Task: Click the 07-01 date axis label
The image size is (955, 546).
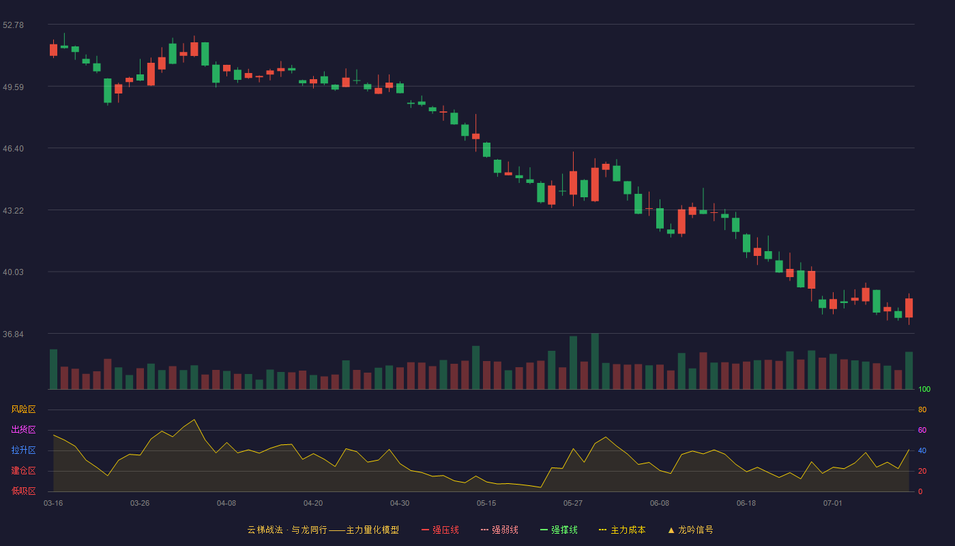Action: pos(833,503)
